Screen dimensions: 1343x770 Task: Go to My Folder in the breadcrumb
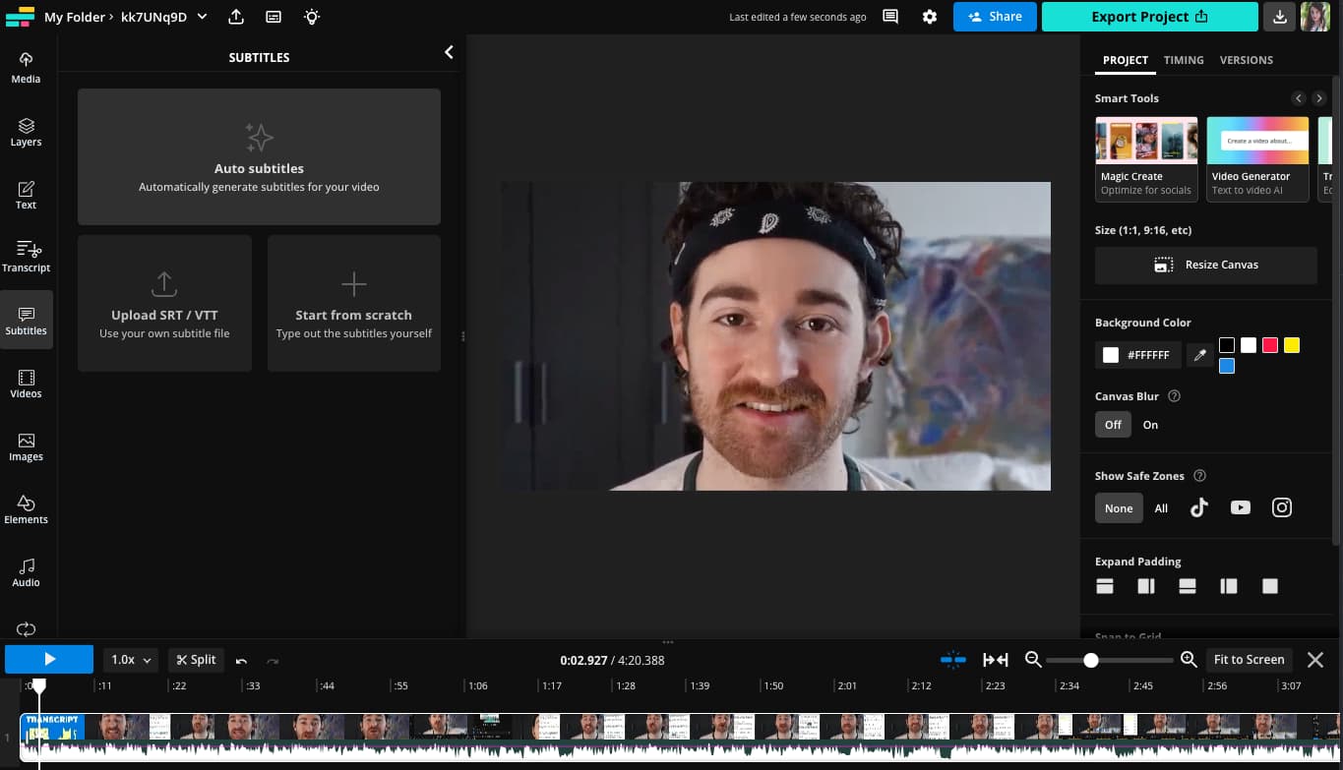pos(75,17)
